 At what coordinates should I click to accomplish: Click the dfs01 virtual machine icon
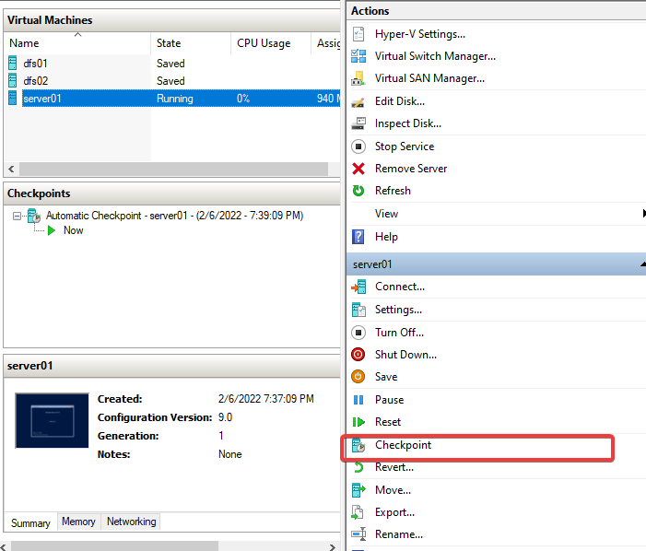pos(13,63)
